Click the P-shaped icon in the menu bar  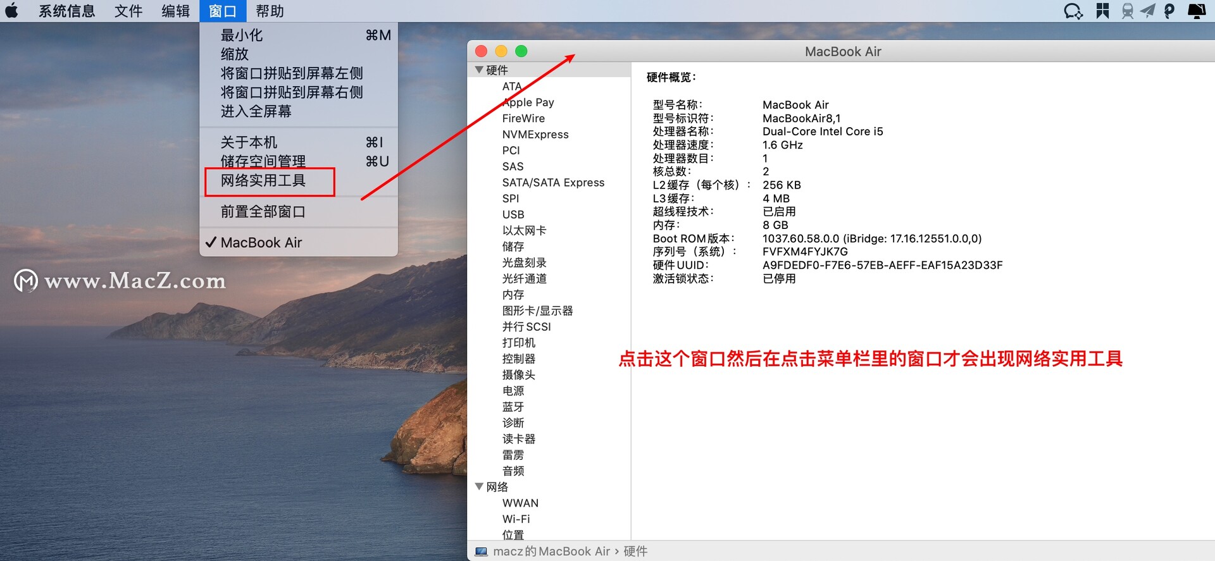(1169, 11)
